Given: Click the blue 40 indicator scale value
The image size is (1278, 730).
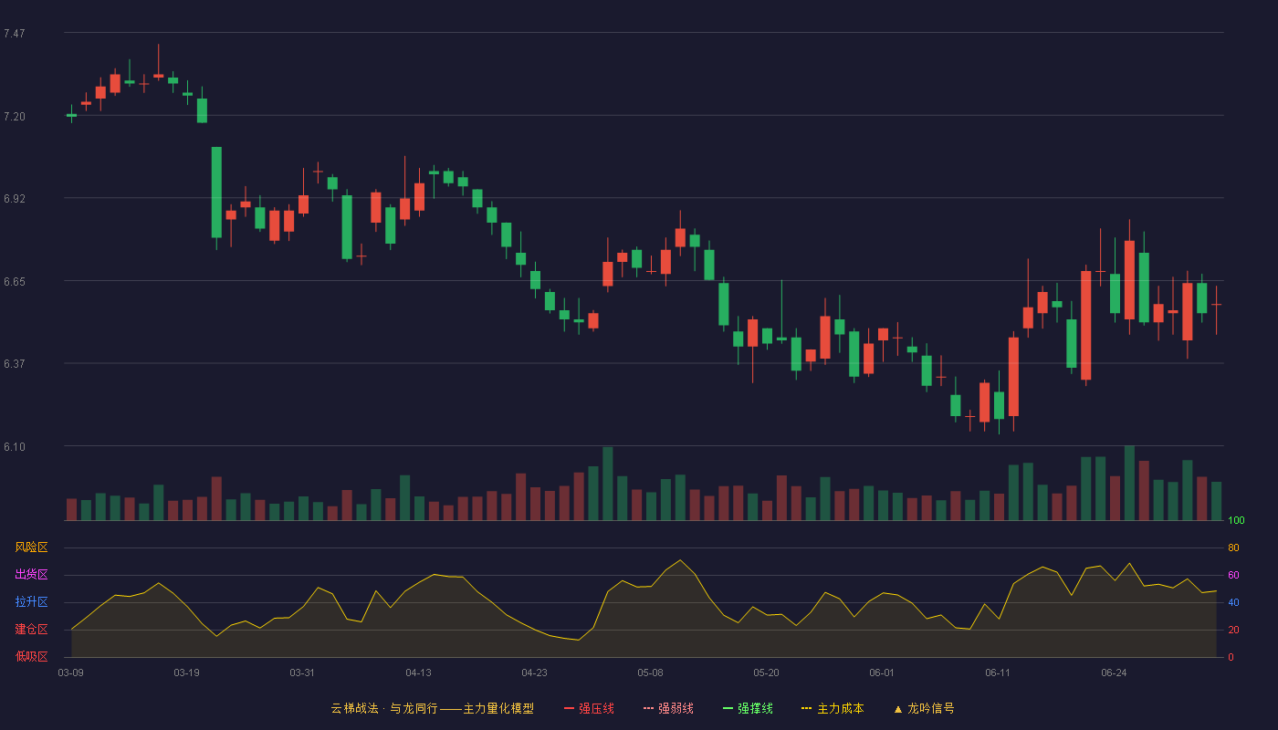Looking at the screenshot, I should click(x=1233, y=602).
